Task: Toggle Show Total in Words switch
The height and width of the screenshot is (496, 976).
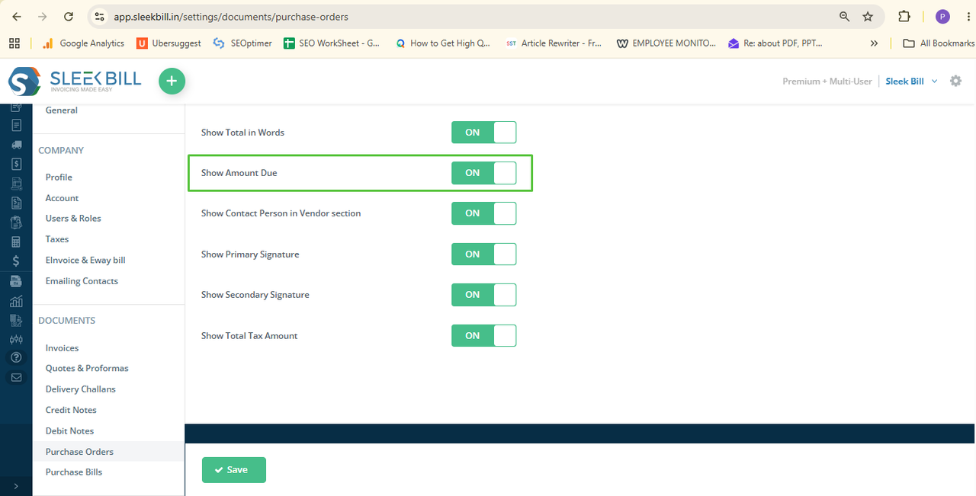Action: 484,132
